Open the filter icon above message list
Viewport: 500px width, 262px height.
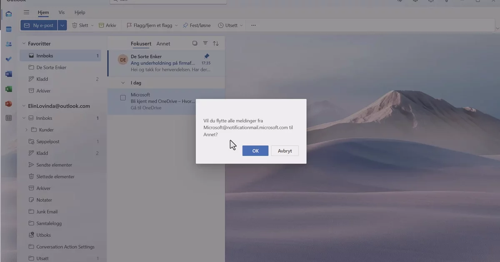point(205,43)
